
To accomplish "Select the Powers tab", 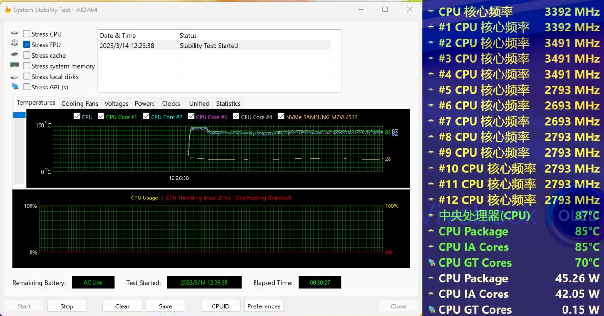I will pyautogui.click(x=144, y=103).
